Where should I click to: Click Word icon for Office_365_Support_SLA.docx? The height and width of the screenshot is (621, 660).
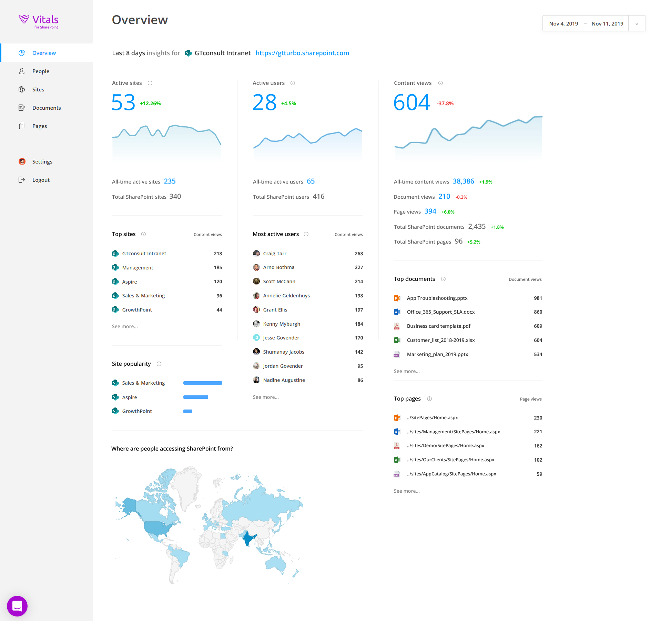397,312
